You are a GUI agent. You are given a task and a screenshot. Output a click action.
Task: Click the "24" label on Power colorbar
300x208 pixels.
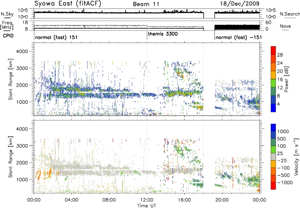[x=280, y=63]
